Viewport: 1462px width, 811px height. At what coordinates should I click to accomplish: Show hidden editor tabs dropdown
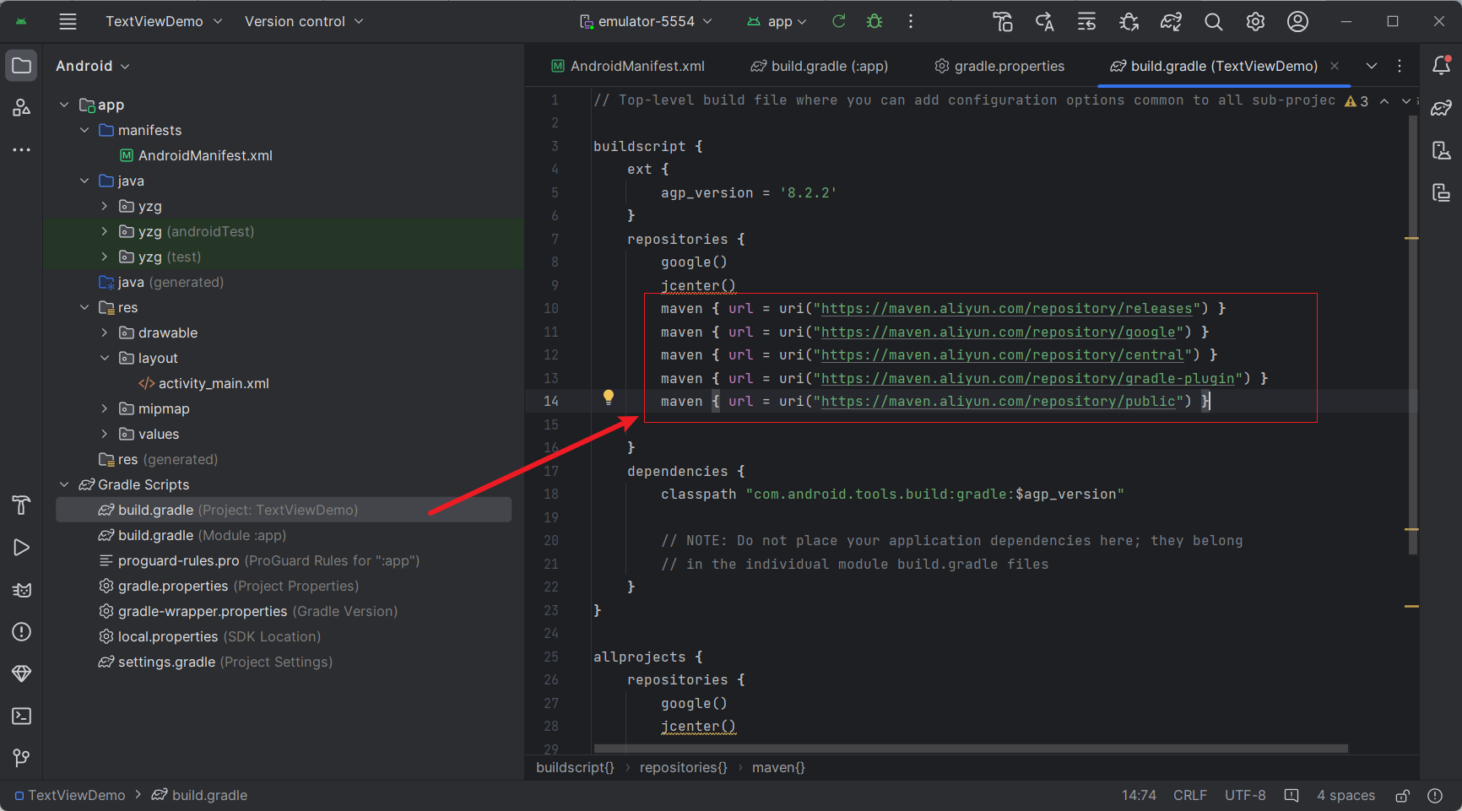pyautogui.click(x=1372, y=66)
